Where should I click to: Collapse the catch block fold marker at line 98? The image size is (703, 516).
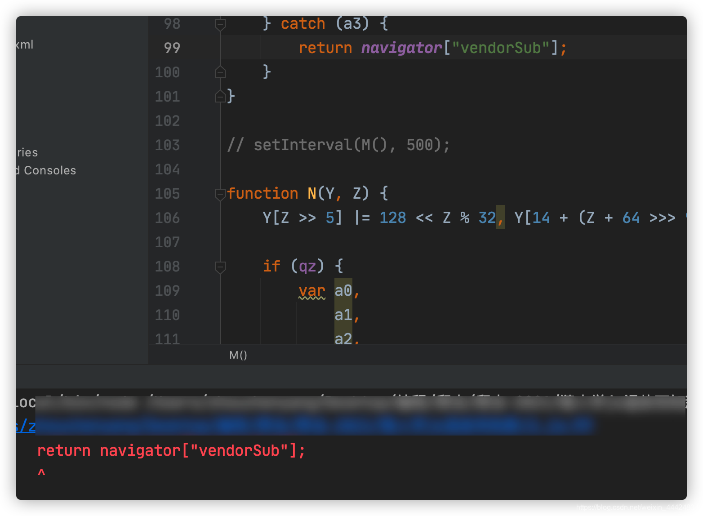(x=220, y=24)
